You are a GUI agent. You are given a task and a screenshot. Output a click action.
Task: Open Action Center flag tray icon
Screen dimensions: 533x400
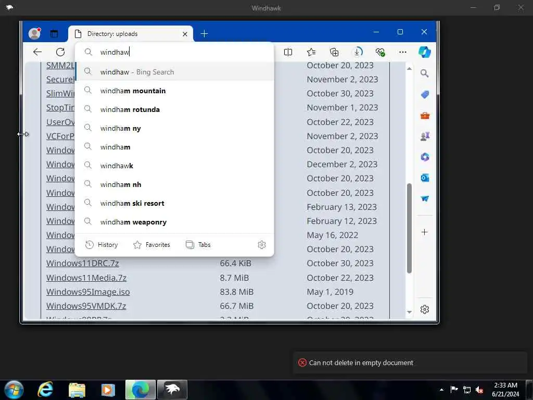pos(454,390)
